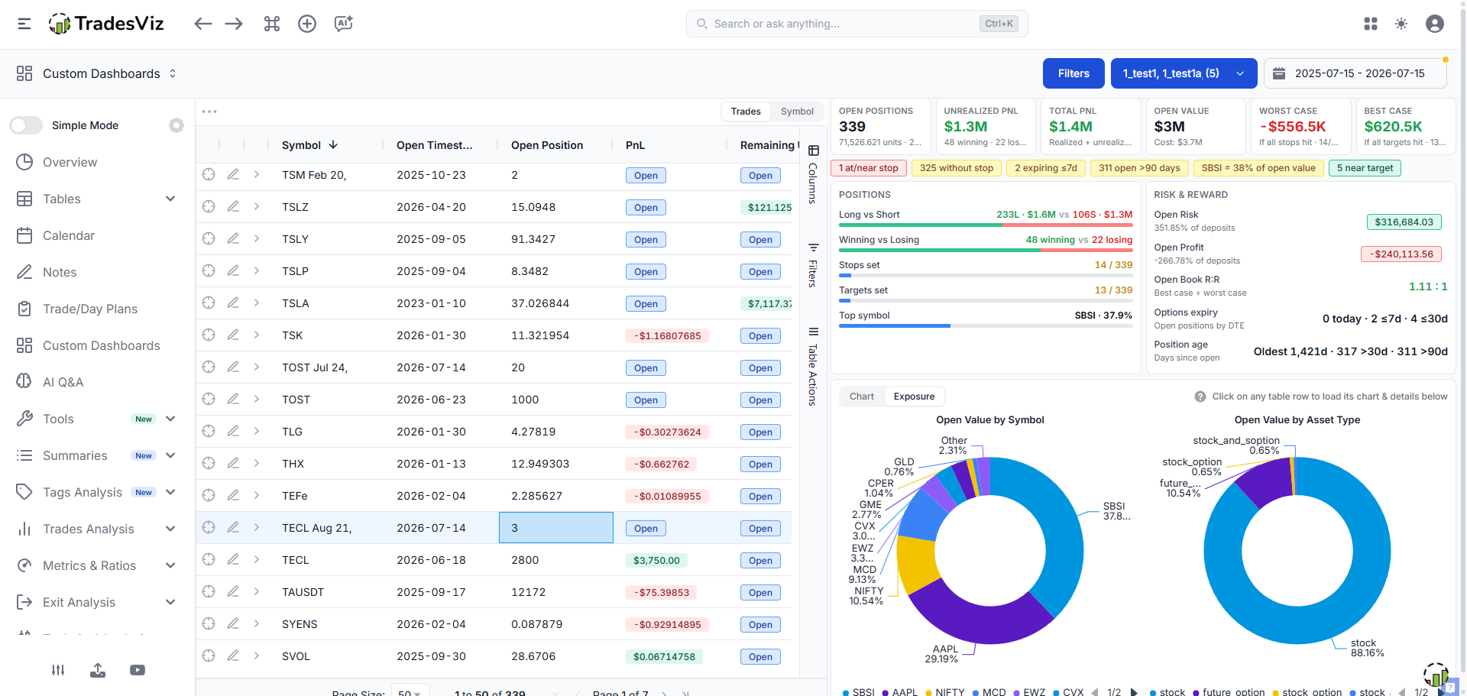Toggle the NIFTY legend entry
This screenshot has height=696, width=1467.
click(x=945, y=692)
